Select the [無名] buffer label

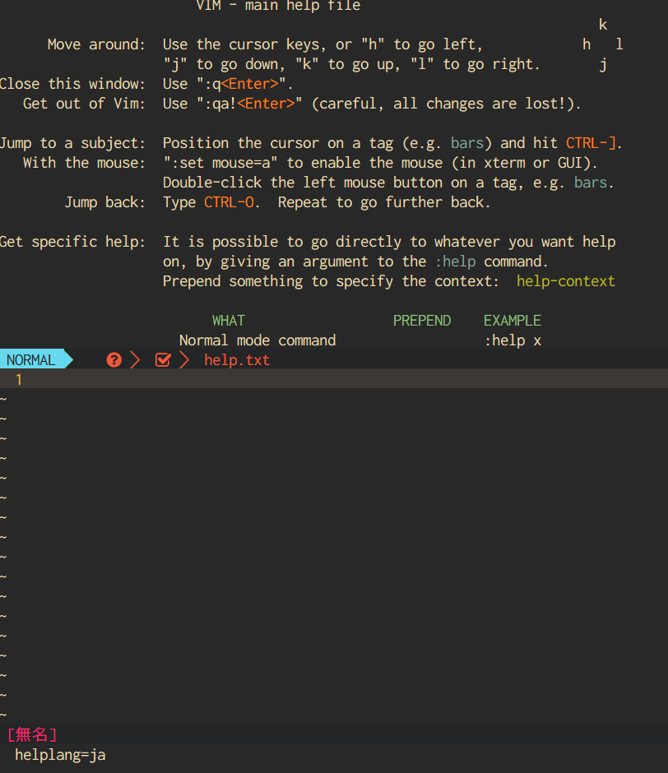point(31,734)
